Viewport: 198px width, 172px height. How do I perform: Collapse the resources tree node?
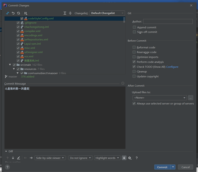[14, 69]
